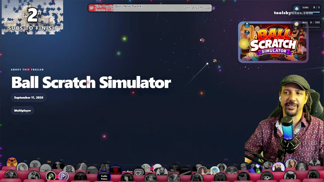The height and width of the screenshot is (182, 324).
Task: Click the 'ABOUT THIS TRAILER' heading
Action: (27, 70)
